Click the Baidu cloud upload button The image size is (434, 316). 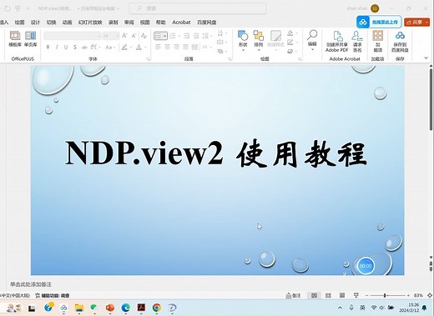pyautogui.click(x=379, y=22)
